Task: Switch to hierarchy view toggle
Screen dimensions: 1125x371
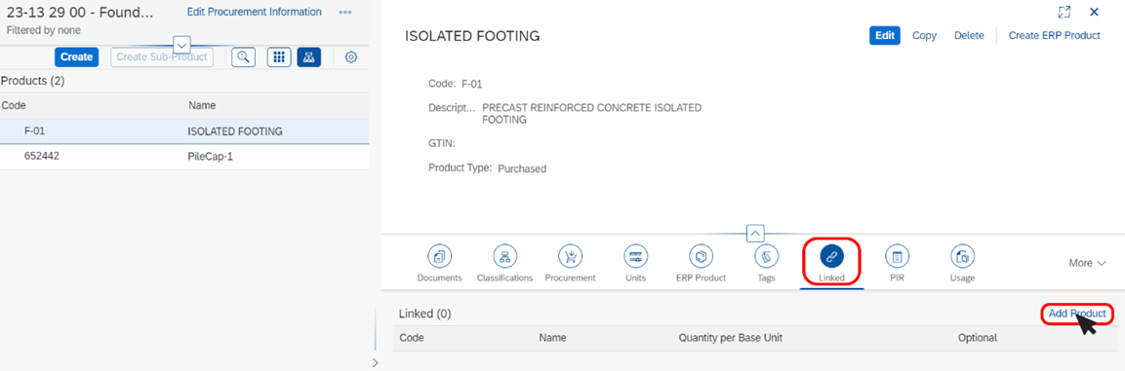Action: point(309,57)
